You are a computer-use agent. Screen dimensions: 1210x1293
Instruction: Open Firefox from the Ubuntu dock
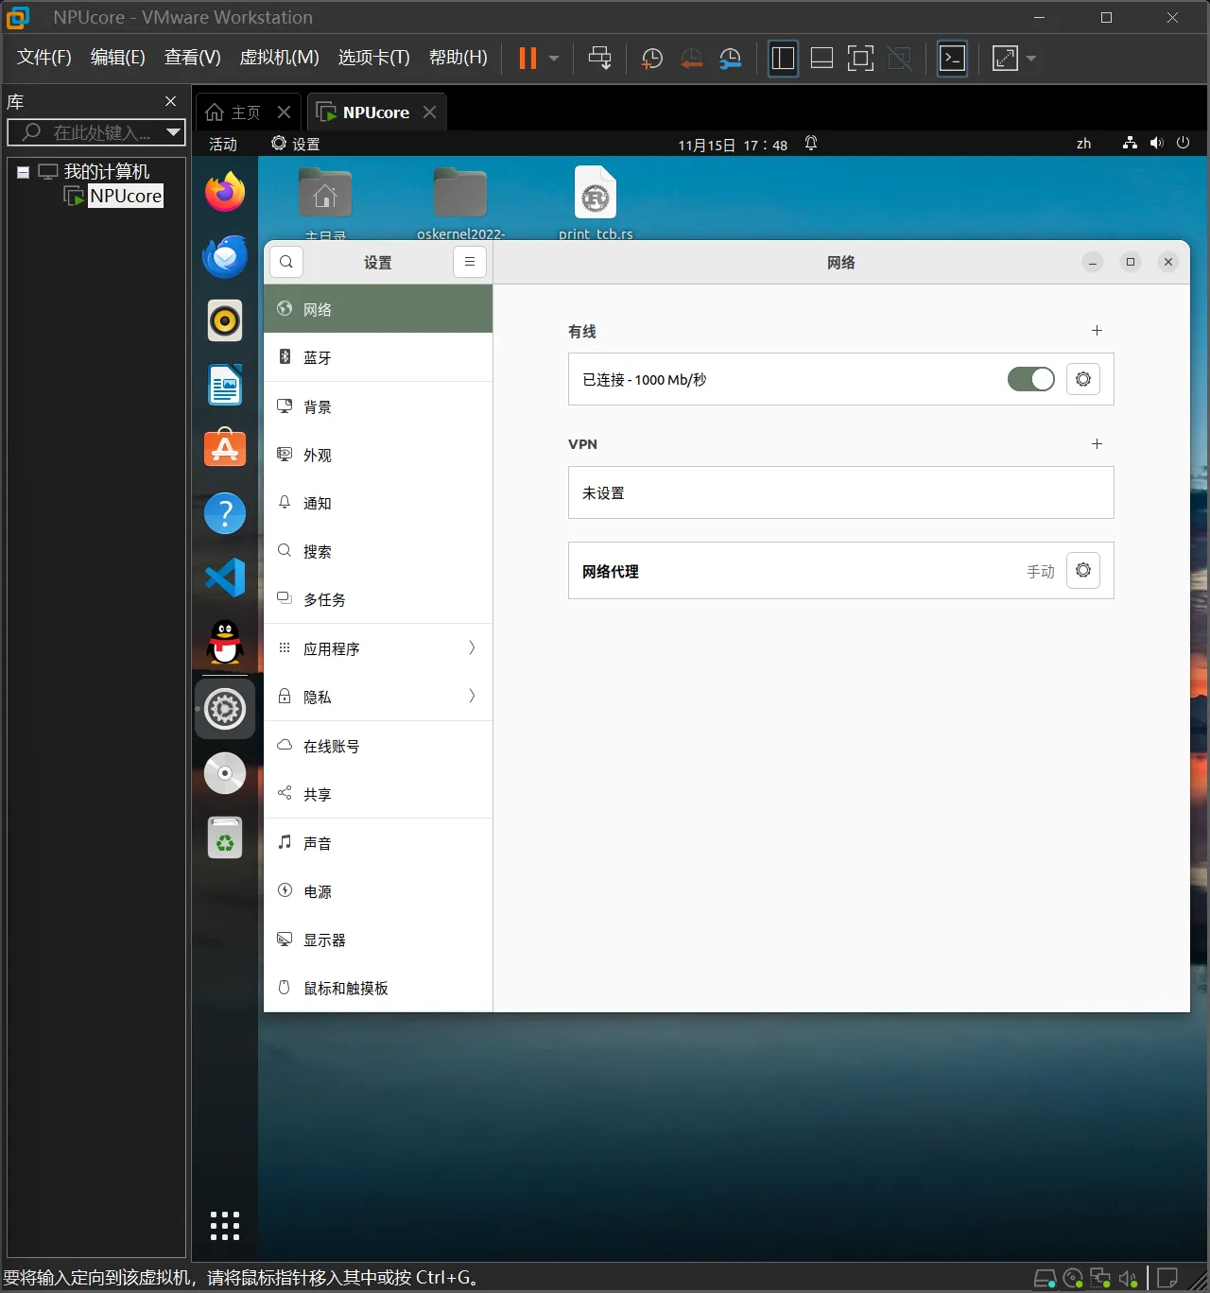click(x=225, y=193)
